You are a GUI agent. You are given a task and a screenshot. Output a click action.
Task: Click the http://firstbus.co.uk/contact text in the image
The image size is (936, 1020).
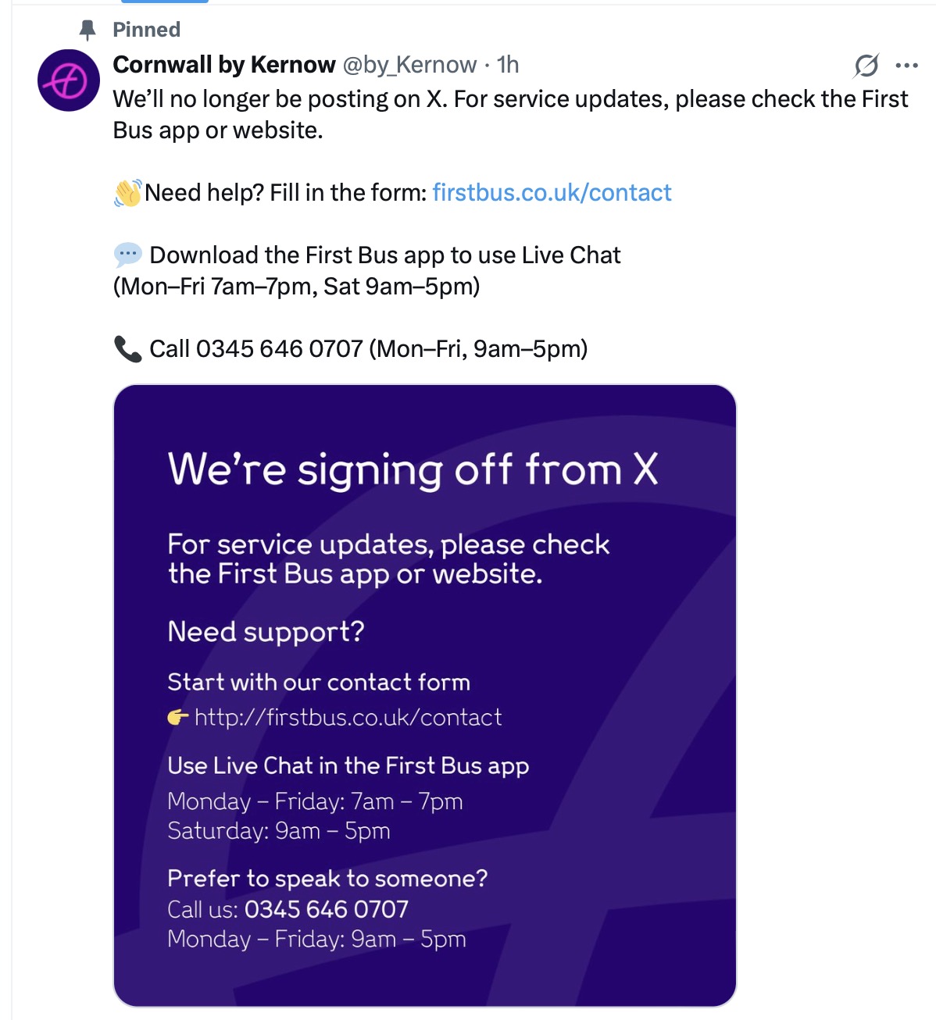point(348,717)
